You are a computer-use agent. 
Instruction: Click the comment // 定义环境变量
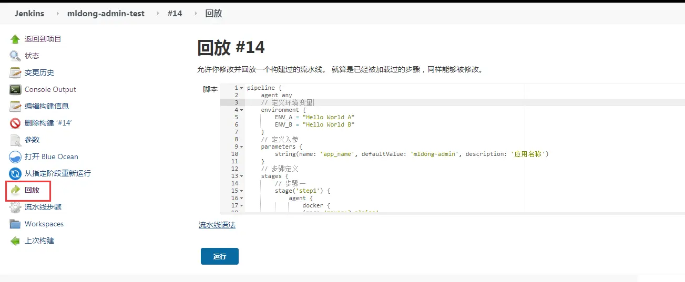(287, 102)
